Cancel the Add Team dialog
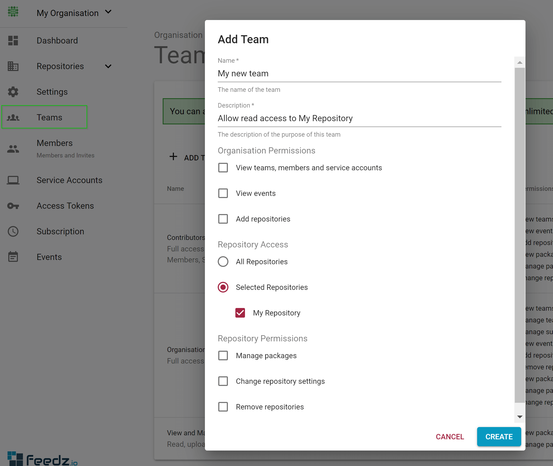Screen dimensions: 553x466 point(450,437)
